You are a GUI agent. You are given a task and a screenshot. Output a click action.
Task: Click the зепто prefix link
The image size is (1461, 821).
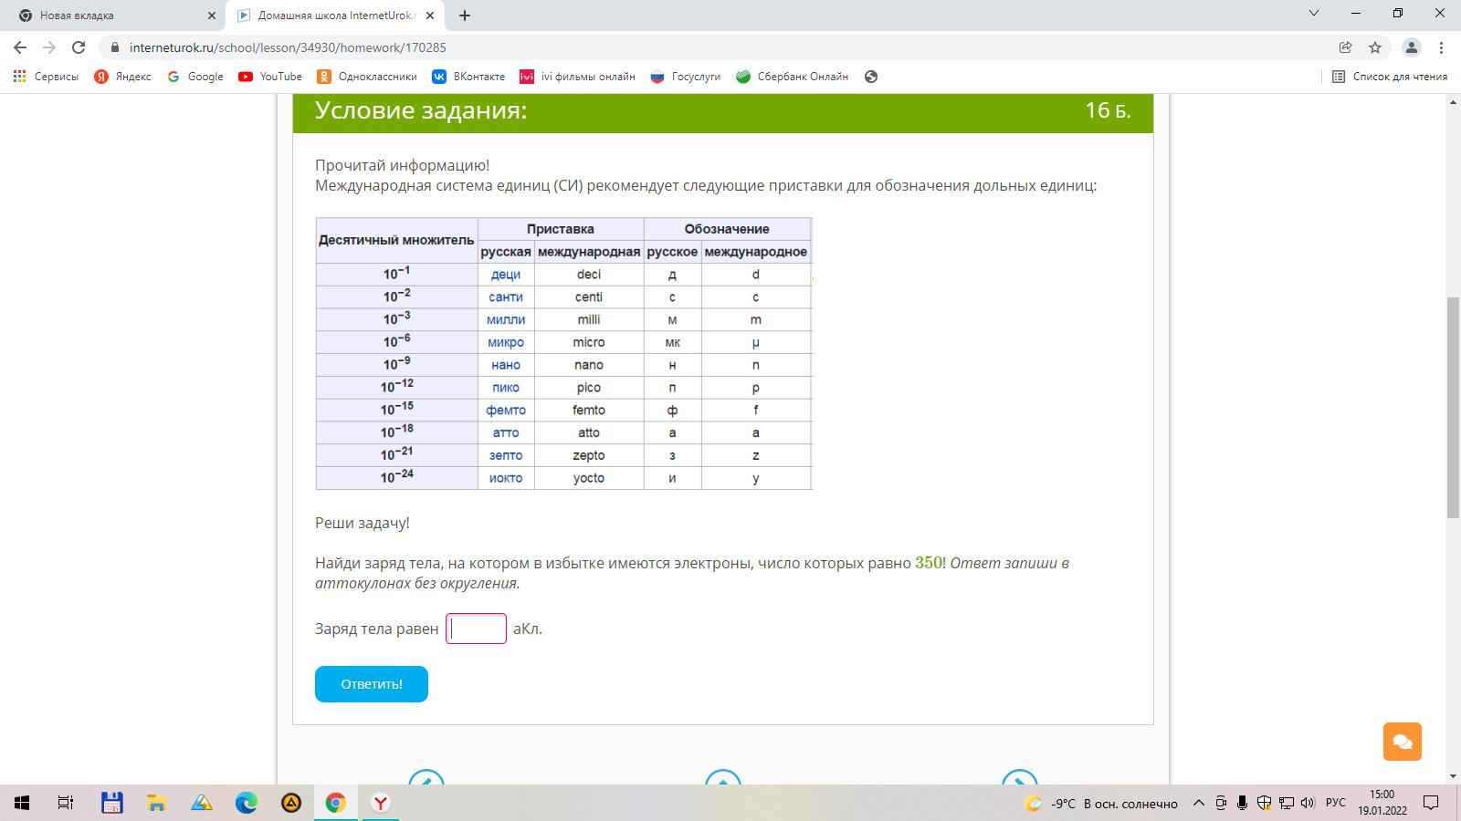(x=505, y=455)
